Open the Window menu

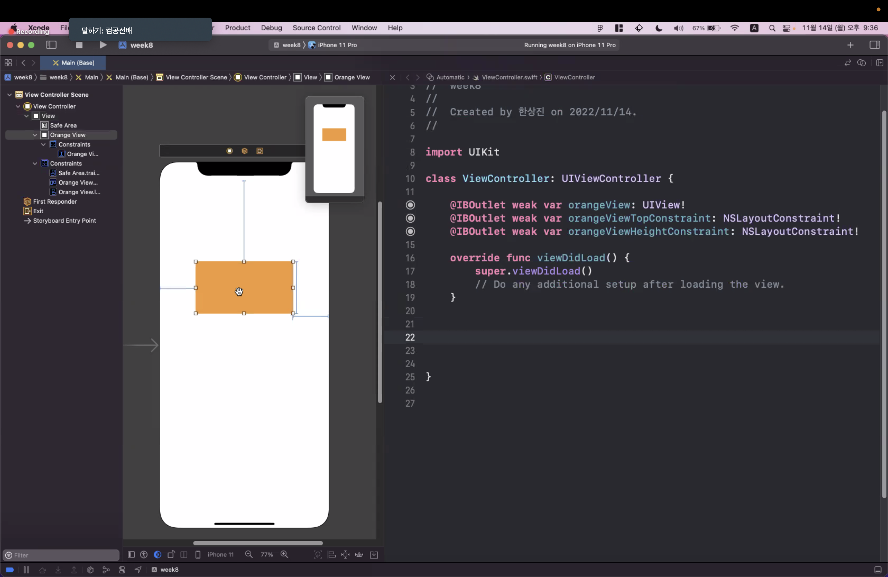coord(364,28)
